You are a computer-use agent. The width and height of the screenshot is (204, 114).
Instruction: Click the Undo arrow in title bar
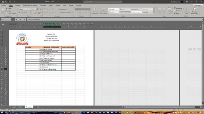[6, 2]
